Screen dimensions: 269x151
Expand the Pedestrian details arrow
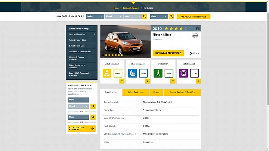[173, 81]
